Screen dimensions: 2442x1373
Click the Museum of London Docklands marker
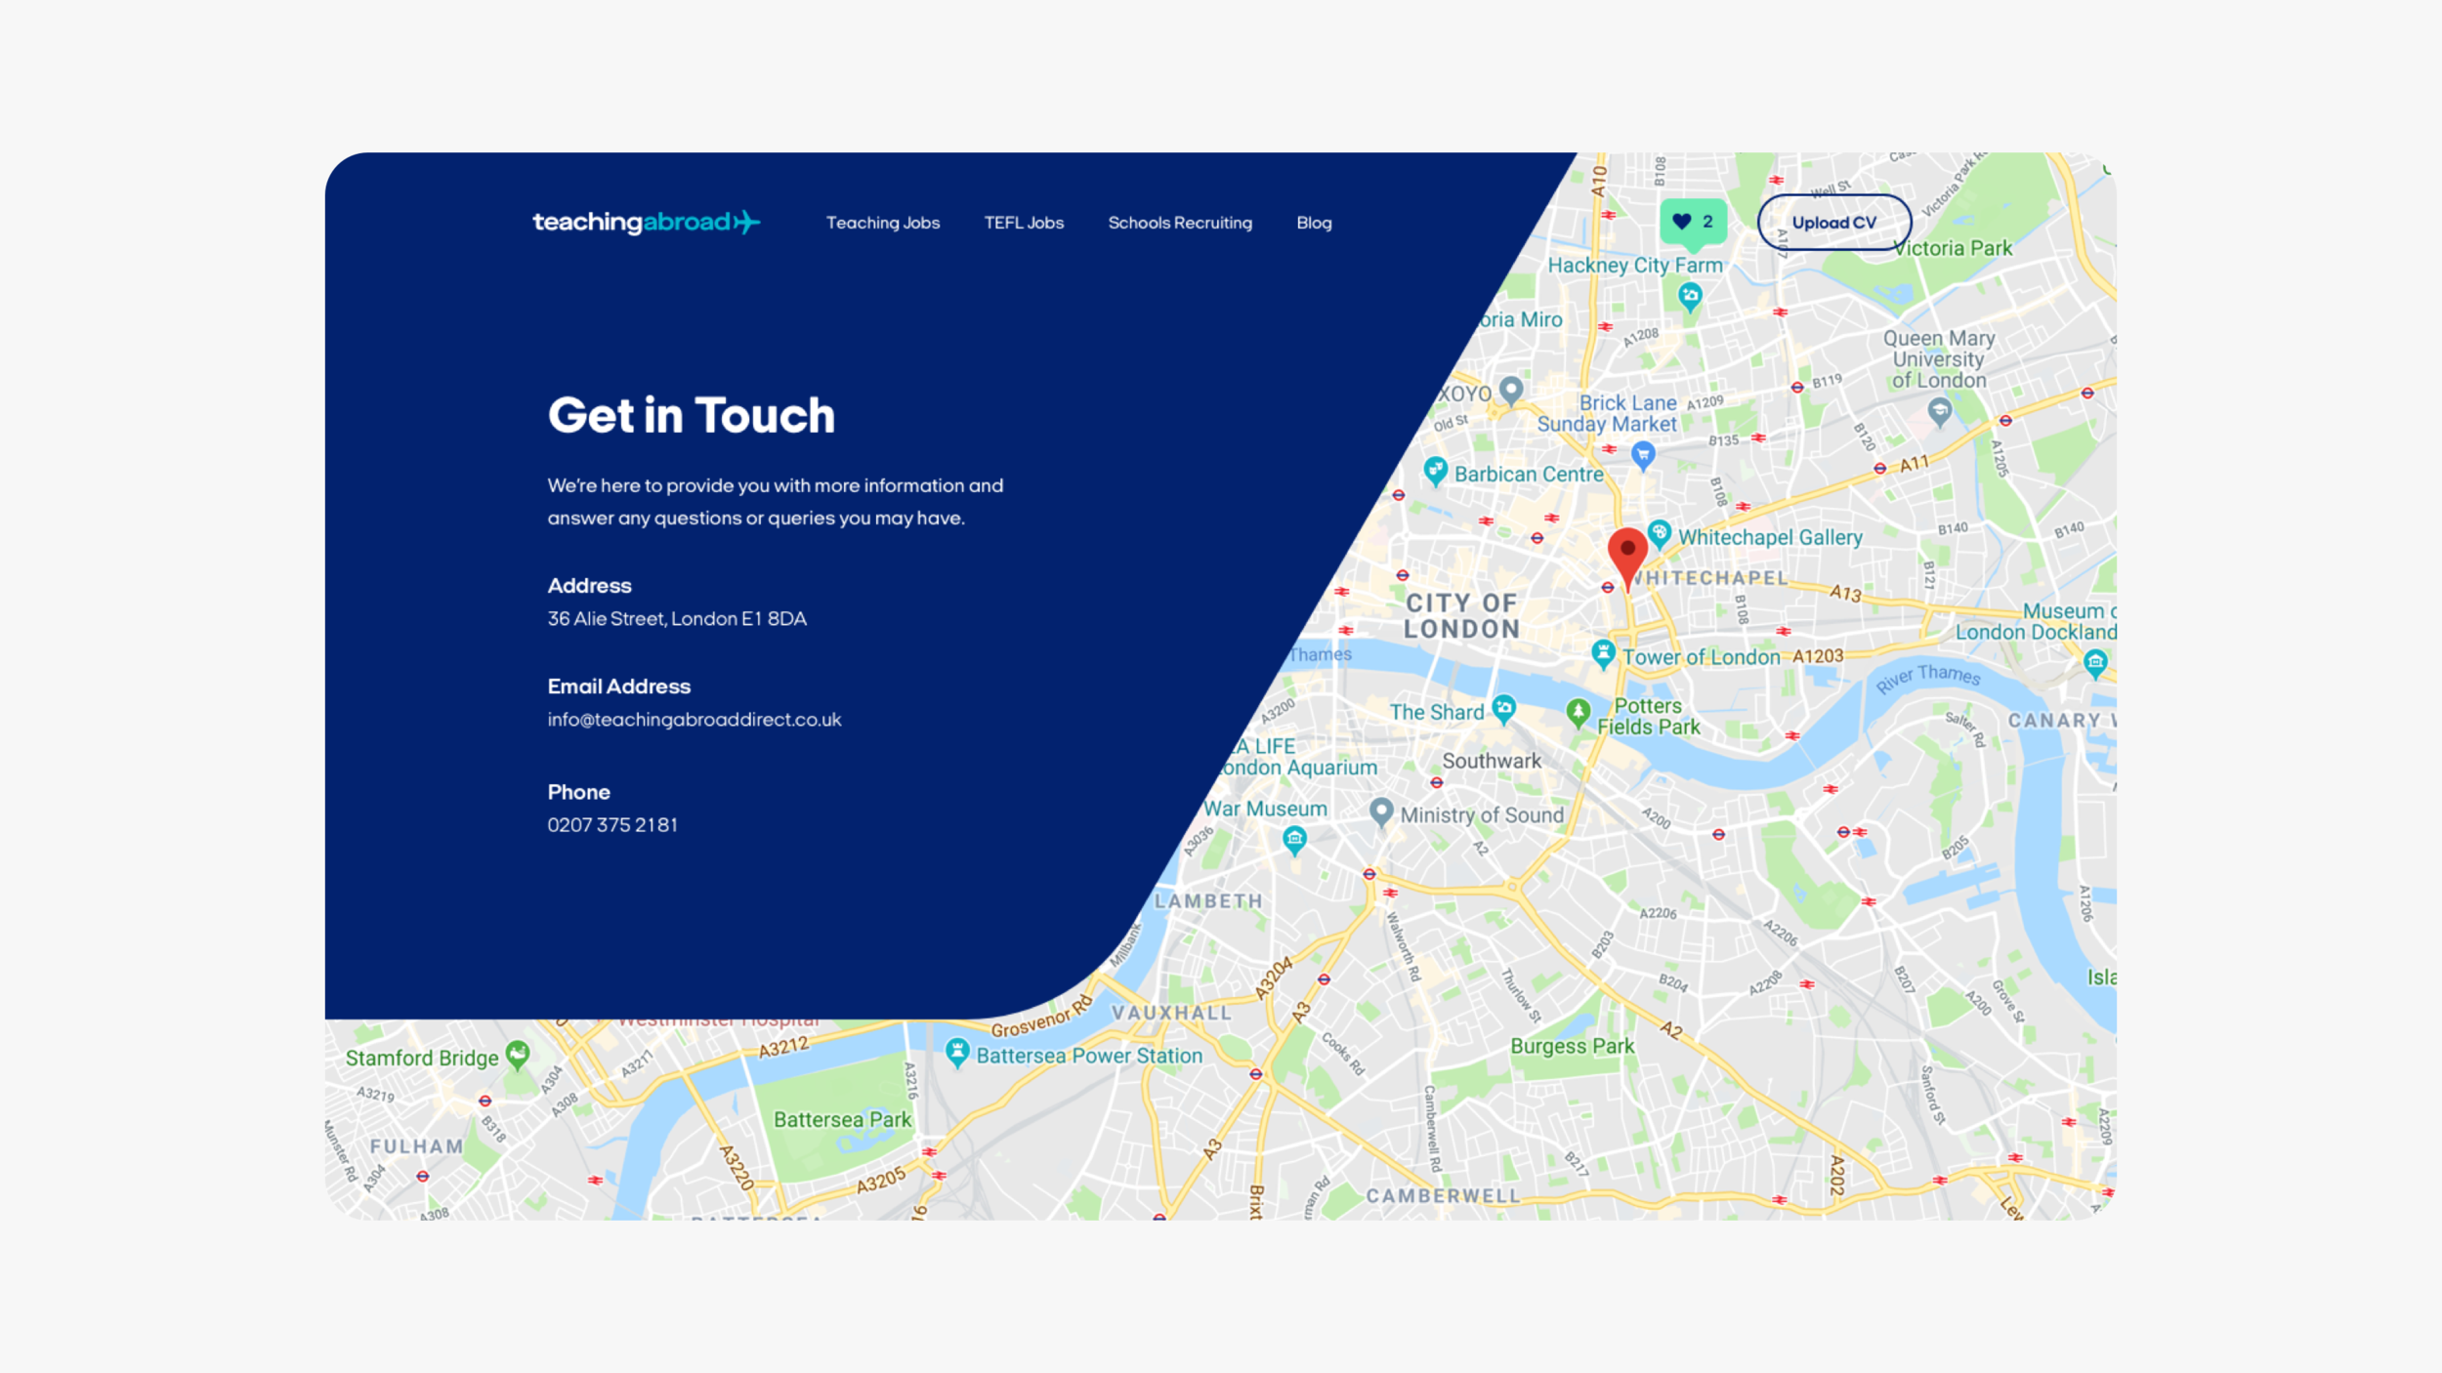point(2094,664)
